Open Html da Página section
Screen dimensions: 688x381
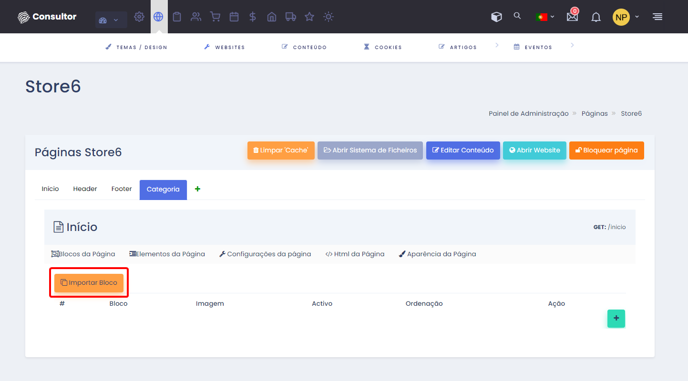[x=355, y=254]
